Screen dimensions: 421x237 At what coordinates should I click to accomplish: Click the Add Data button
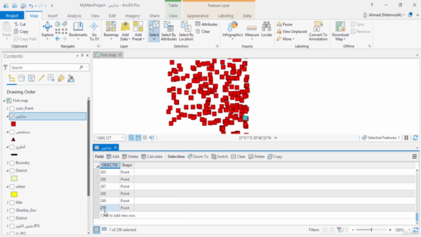click(125, 31)
